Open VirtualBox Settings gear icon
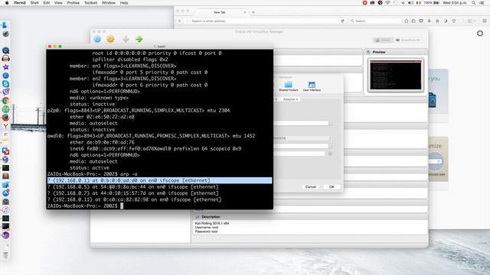Viewport: 490px width, 275px height. [110, 39]
